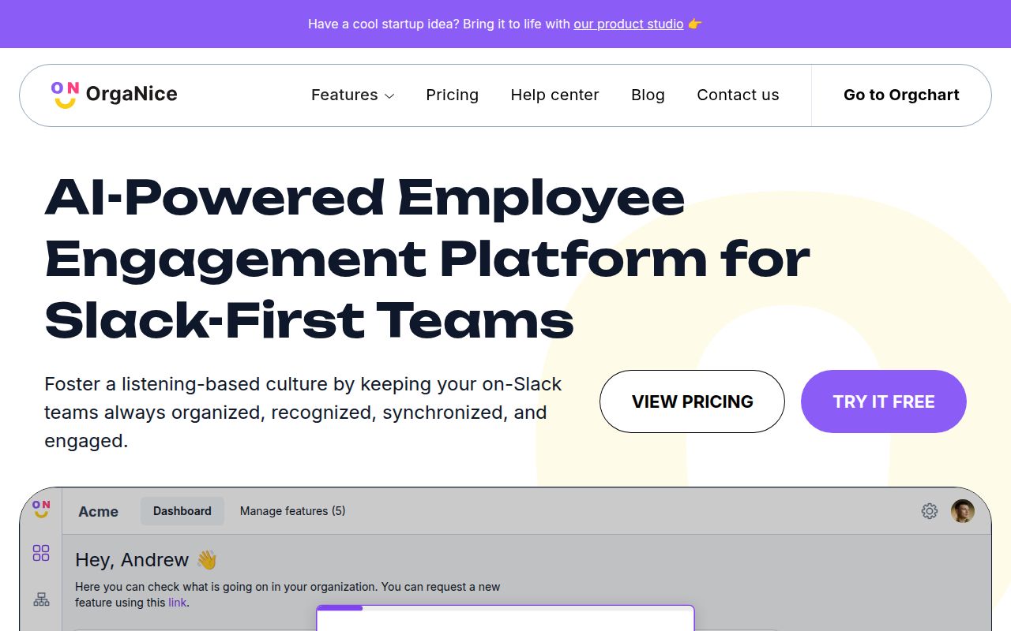Image resolution: width=1011 pixels, height=631 pixels.
Task: Switch to the Dashboard tab
Action: [x=182, y=511]
